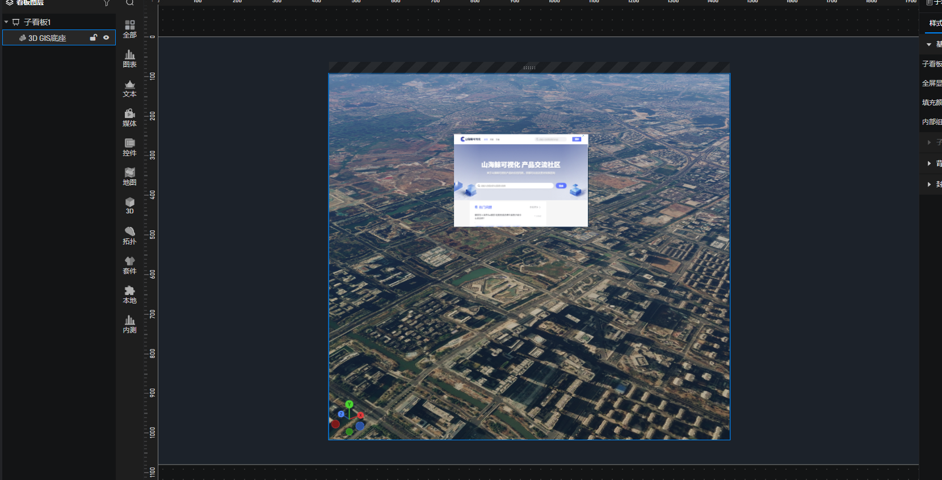Collapse the first expanded section in style panel

click(x=929, y=44)
